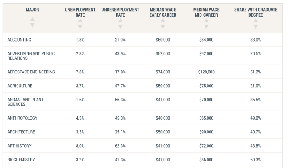Screen dimensions: 288x168
Task: Sort Share with Graduate Degree descending arrow
Action: pyautogui.click(x=256, y=27)
